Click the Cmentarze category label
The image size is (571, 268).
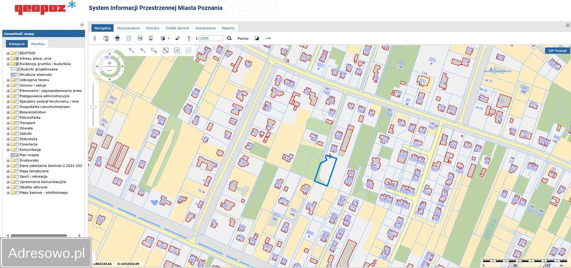(x=29, y=144)
